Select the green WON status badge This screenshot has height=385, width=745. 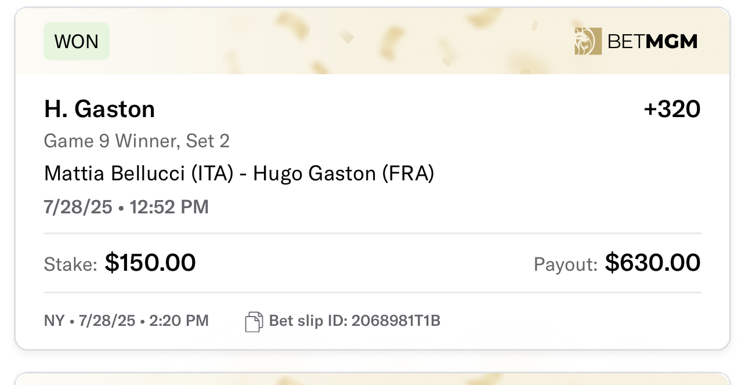pyautogui.click(x=77, y=41)
